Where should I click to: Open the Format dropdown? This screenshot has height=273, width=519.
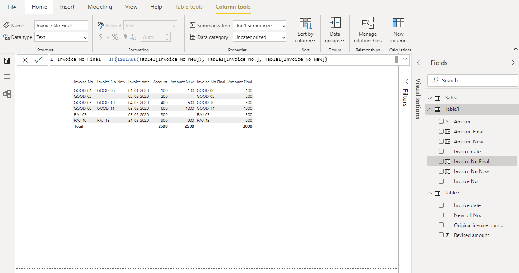click(150, 26)
